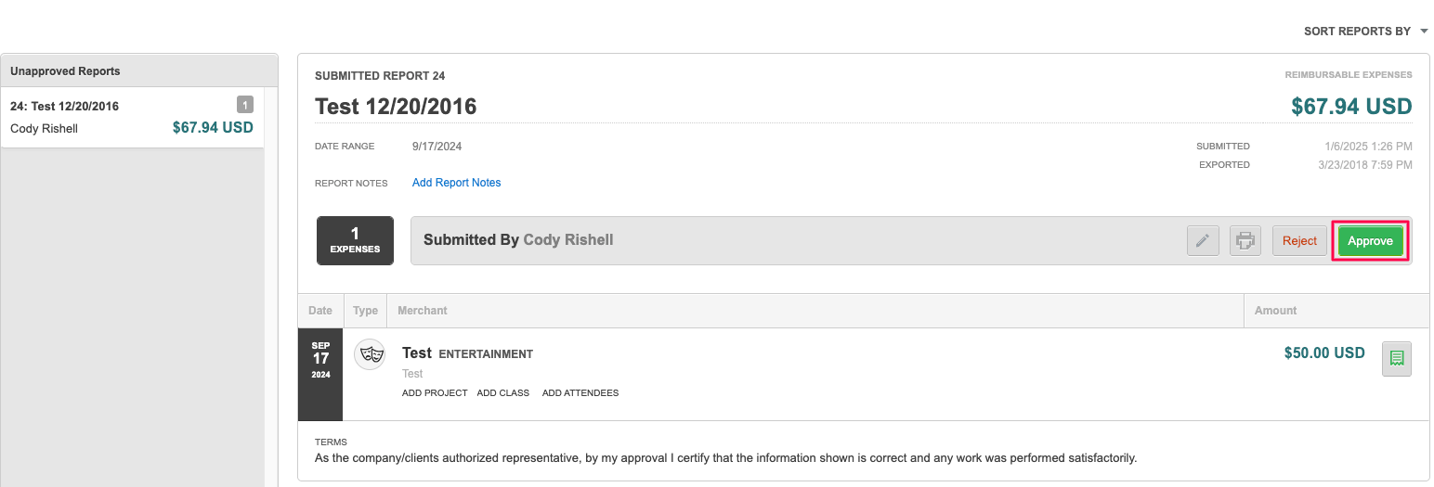This screenshot has height=487, width=1434.
Task: Click the 1 Expenses counter box
Action: [x=355, y=241]
